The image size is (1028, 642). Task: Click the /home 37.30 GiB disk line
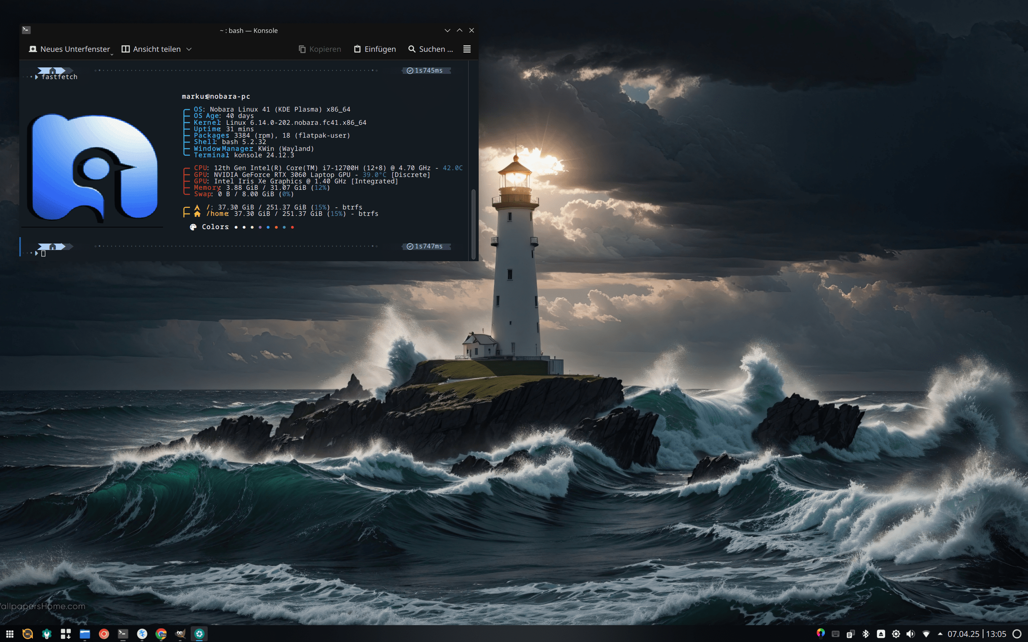point(286,213)
